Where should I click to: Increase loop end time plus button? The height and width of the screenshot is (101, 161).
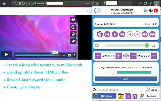[154, 56]
